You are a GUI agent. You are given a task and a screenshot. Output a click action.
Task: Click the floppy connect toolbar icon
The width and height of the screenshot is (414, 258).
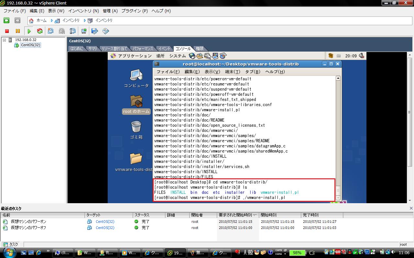[x=95, y=31]
